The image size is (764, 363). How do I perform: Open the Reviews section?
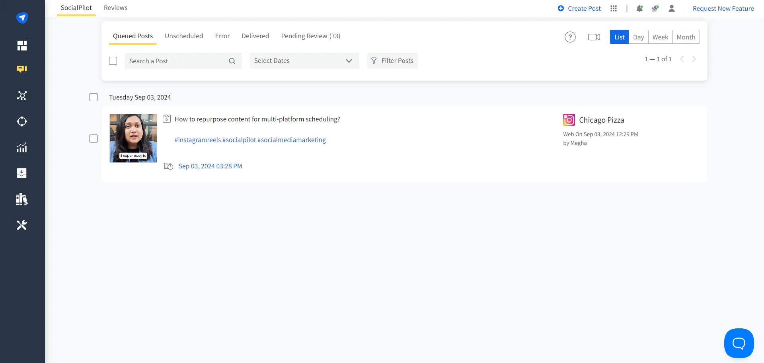tap(115, 8)
